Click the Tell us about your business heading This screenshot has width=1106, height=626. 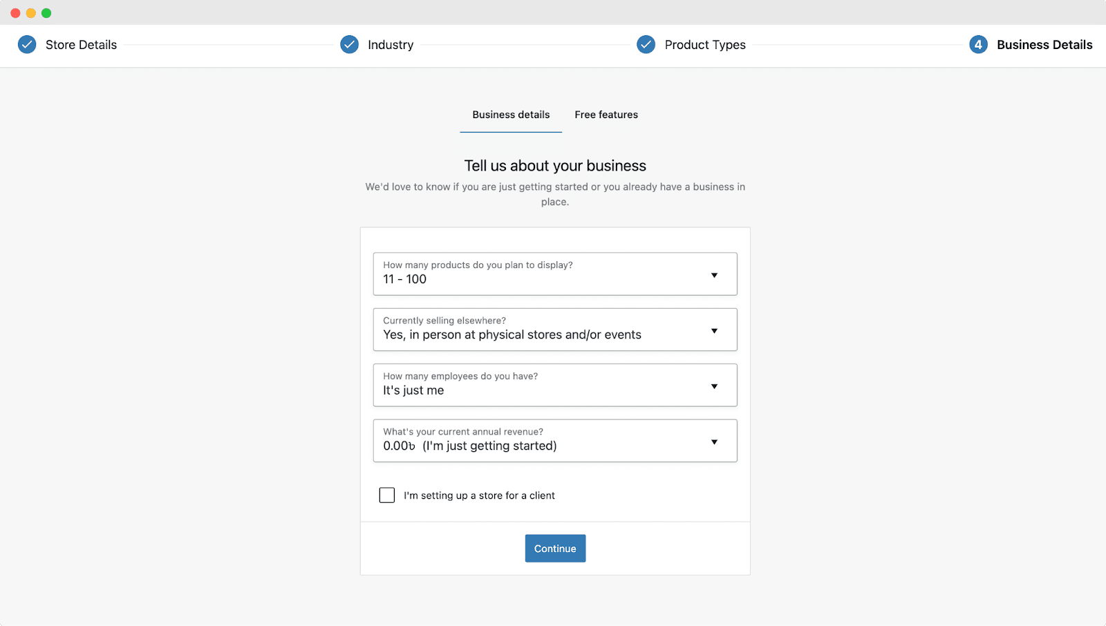point(555,166)
